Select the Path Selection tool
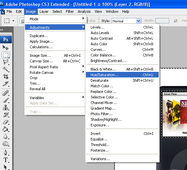 click(6, 167)
